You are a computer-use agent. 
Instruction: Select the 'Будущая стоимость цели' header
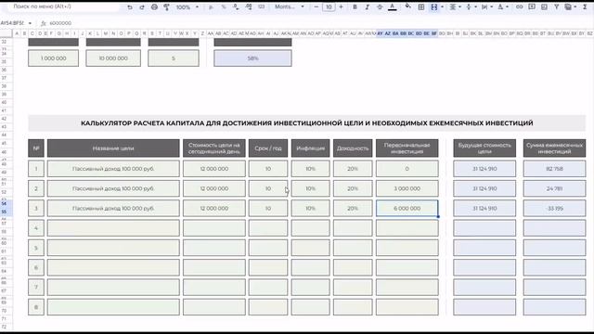coord(484,148)
